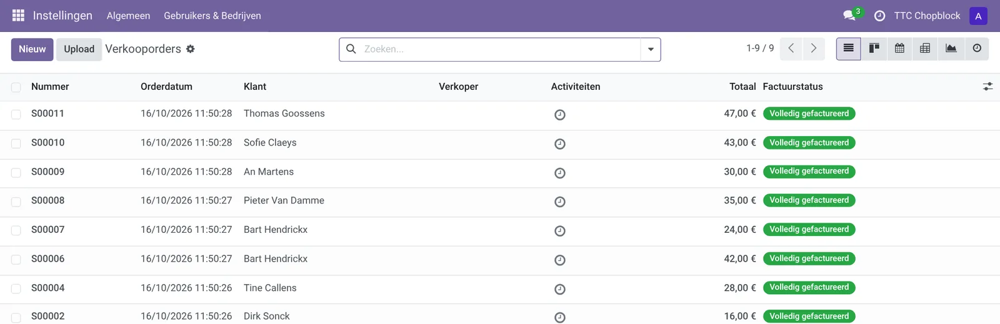The height and width of the screenshot is (324, 1000).
Task: Click the Verkooporders breadcrumb title
Action: (143, 49)
